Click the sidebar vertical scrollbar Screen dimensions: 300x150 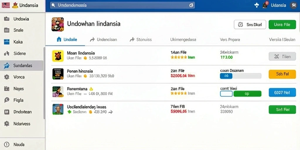pos(45,83)
